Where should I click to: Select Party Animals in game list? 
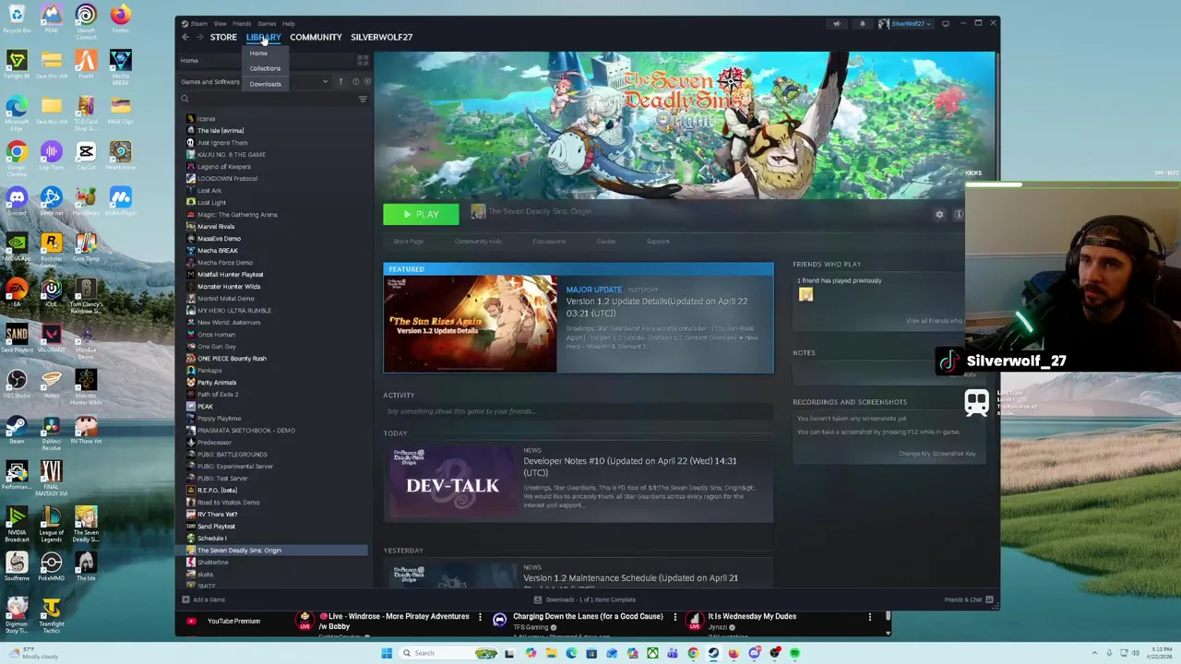tap(217, 383)
